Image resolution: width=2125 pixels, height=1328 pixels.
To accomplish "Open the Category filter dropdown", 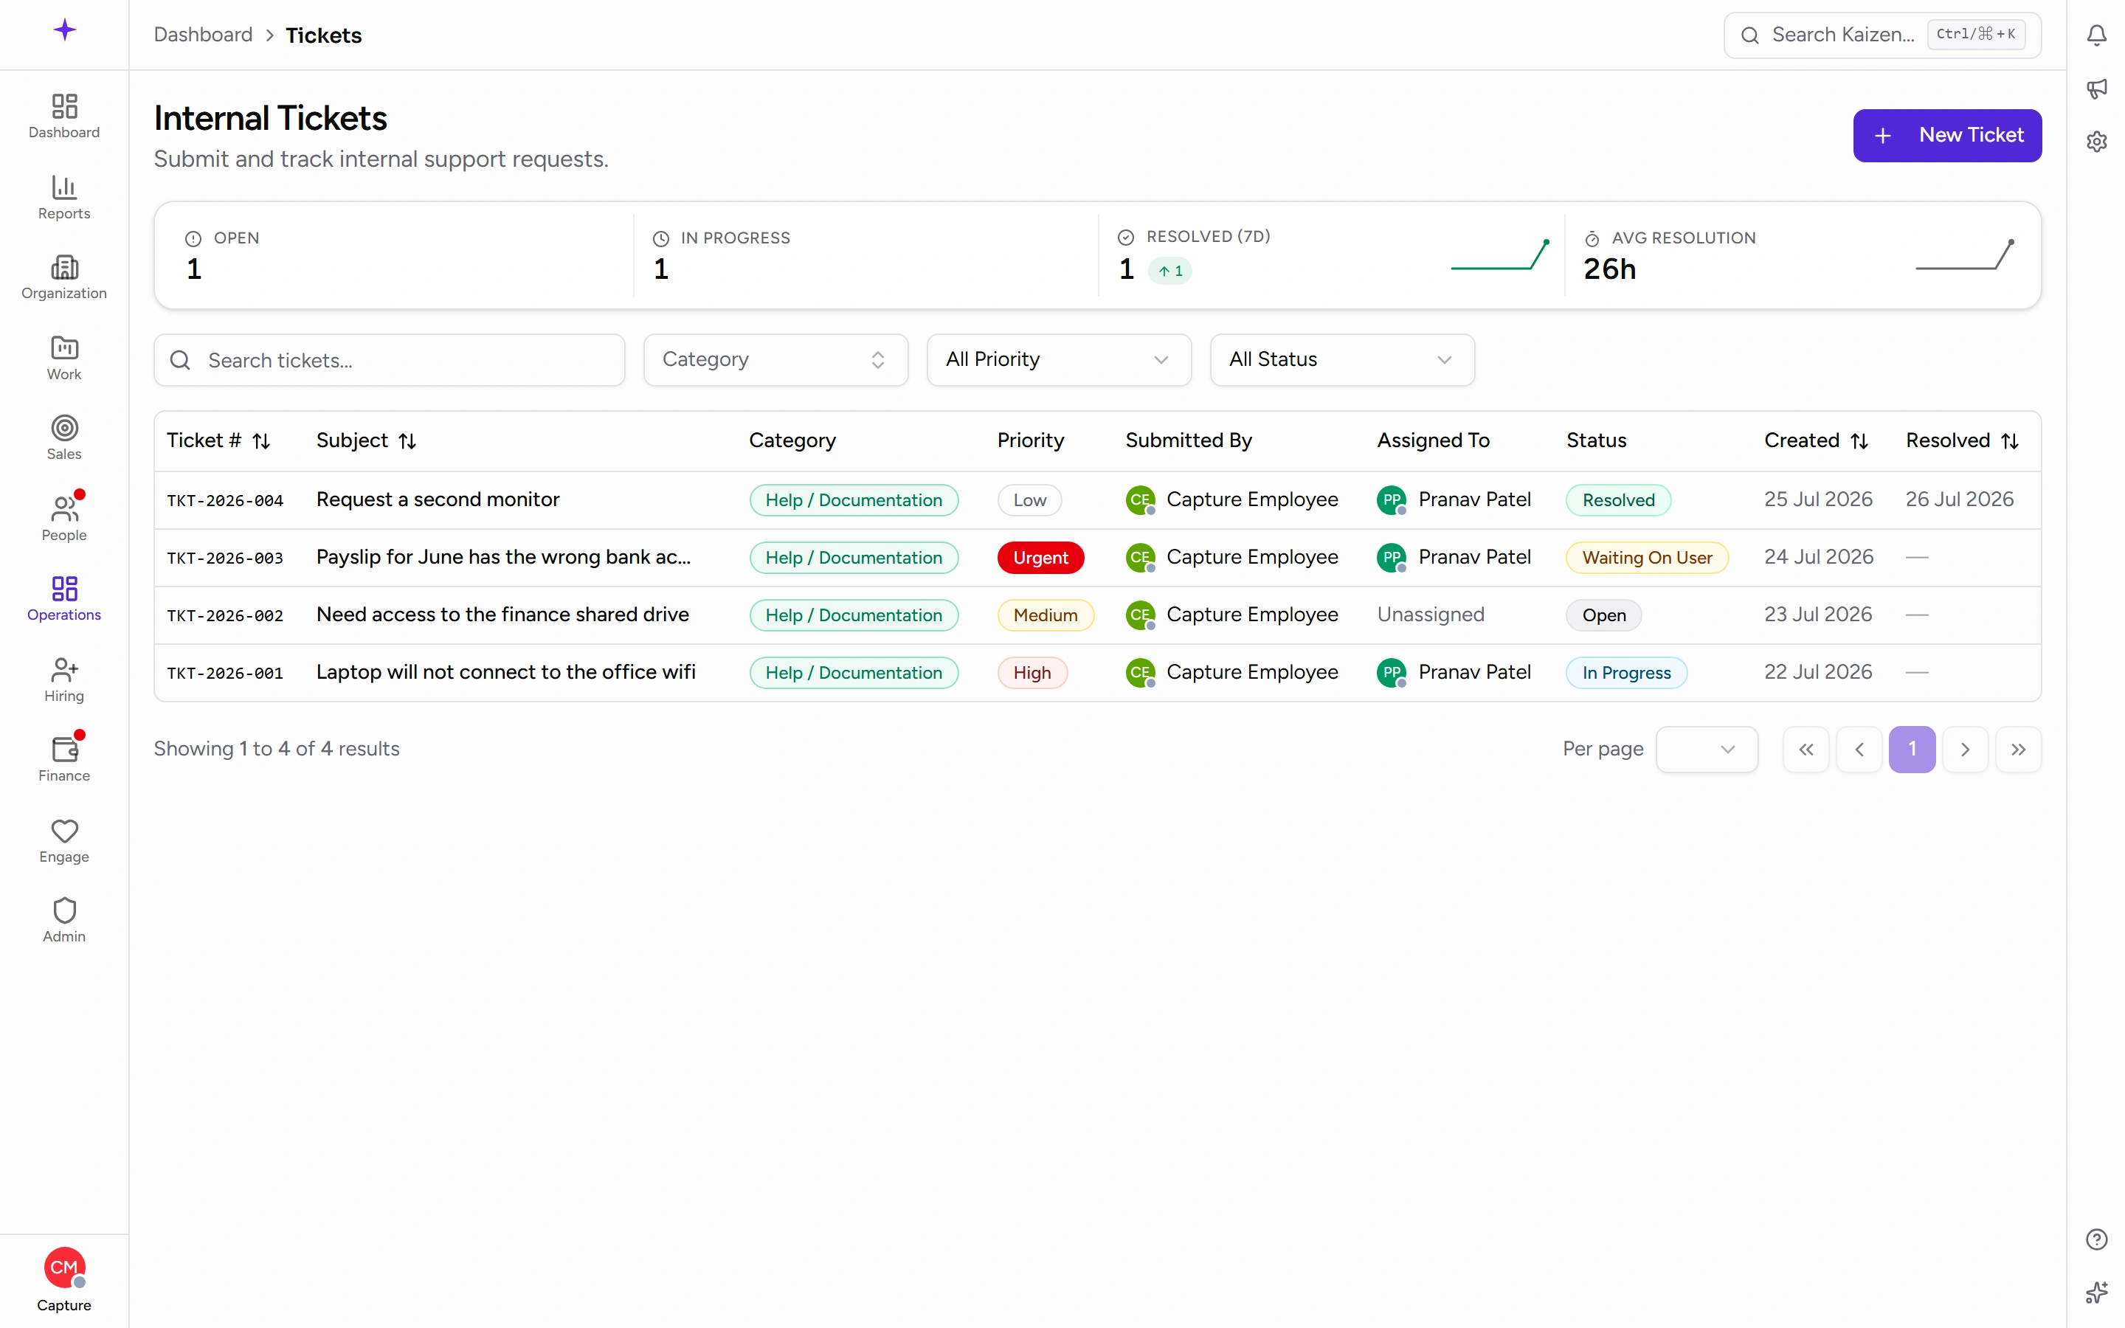I will pyautogui.click(x=775, y=360).
